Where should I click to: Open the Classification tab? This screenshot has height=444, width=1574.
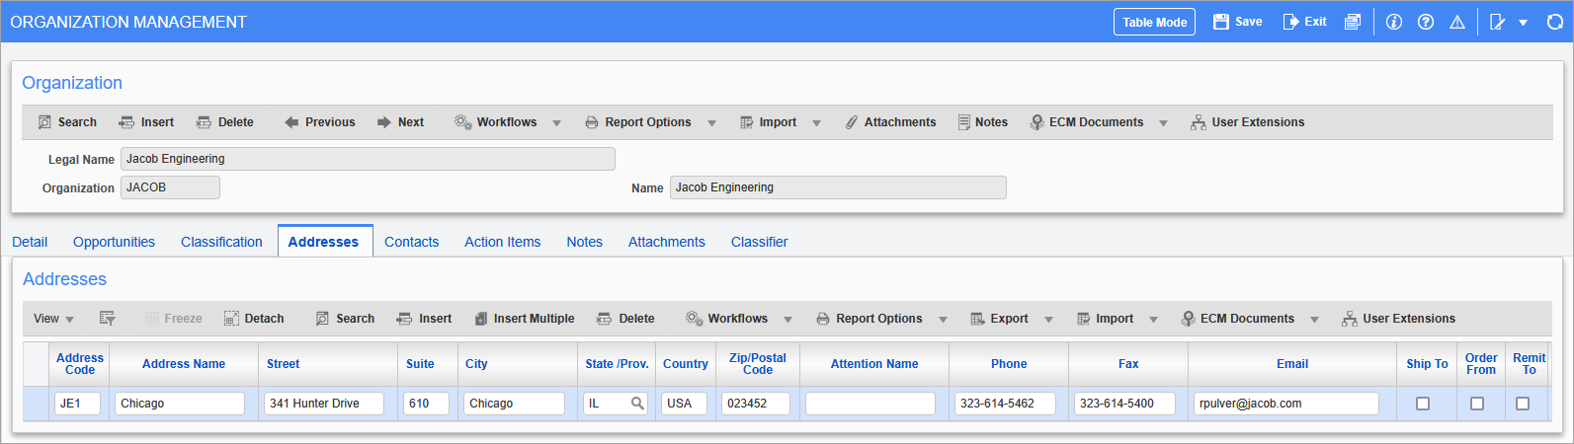coord(221,242)
